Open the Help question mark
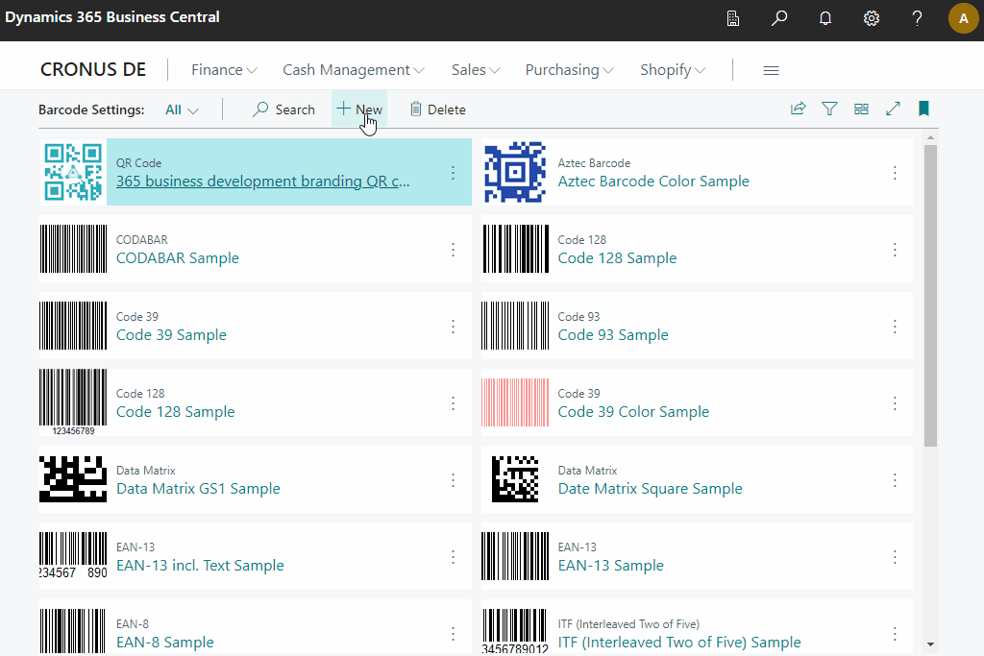Viewport: 984px width, 656px height. point(916,18)
